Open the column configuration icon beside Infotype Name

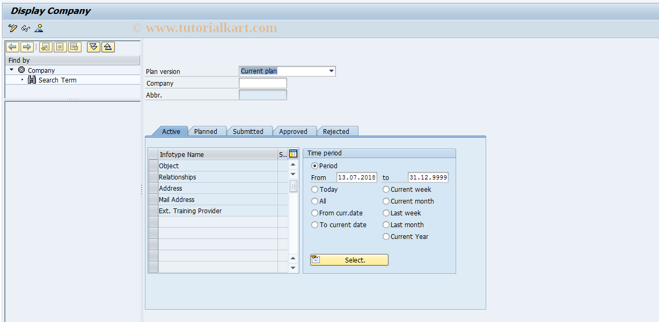(292, 154)
